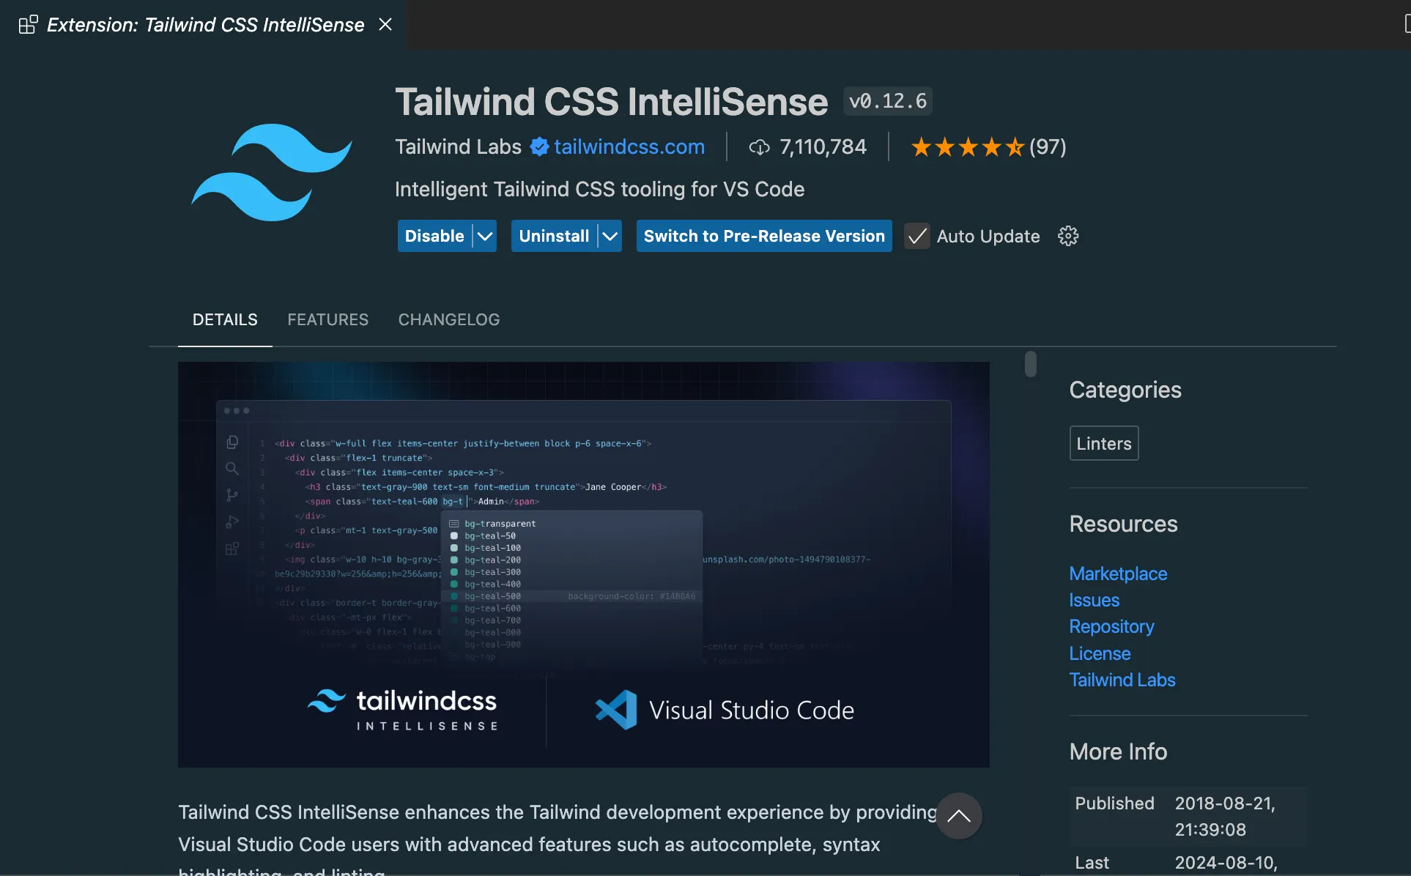Open the tailwindcss.com publisher link
Image resolution: width=1411 pixels, height=876 pixels.
629,147
